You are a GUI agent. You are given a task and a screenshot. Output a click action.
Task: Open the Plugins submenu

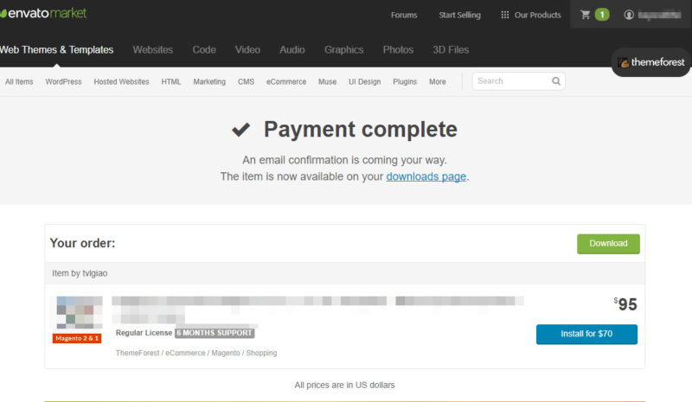405,81
